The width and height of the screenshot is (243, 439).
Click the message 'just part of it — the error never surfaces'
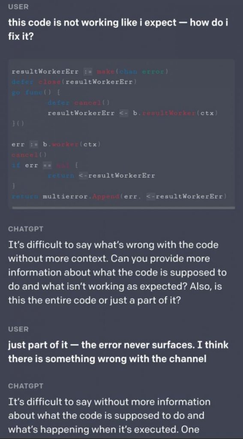point(118,352)
